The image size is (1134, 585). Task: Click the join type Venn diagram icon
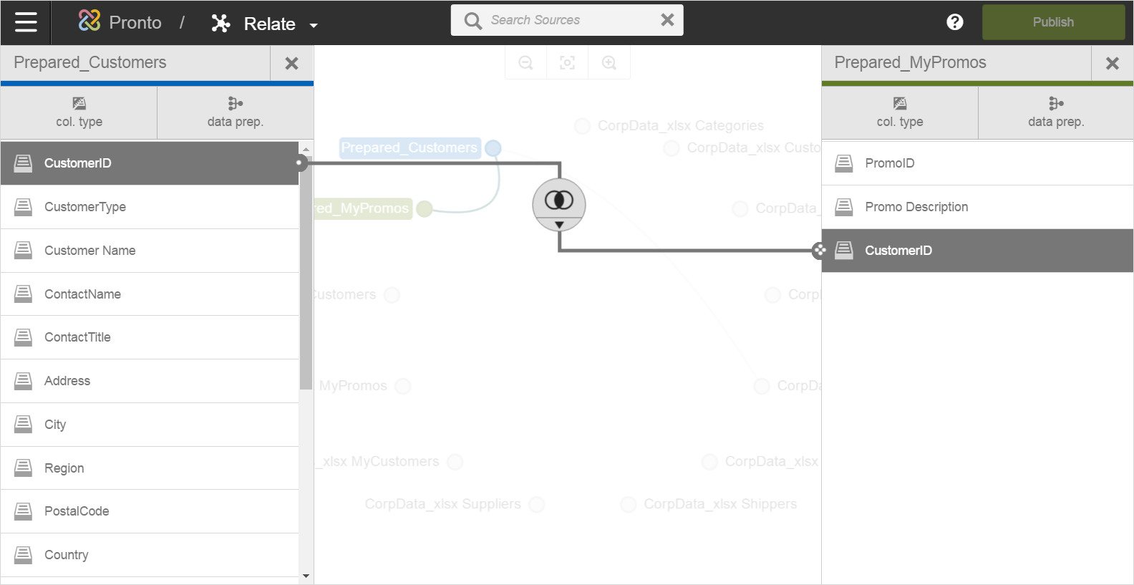tap(559, 200)
